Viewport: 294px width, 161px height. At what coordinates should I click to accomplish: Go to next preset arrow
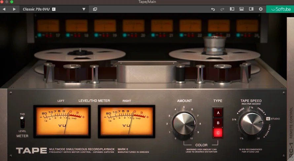point(14,9)
